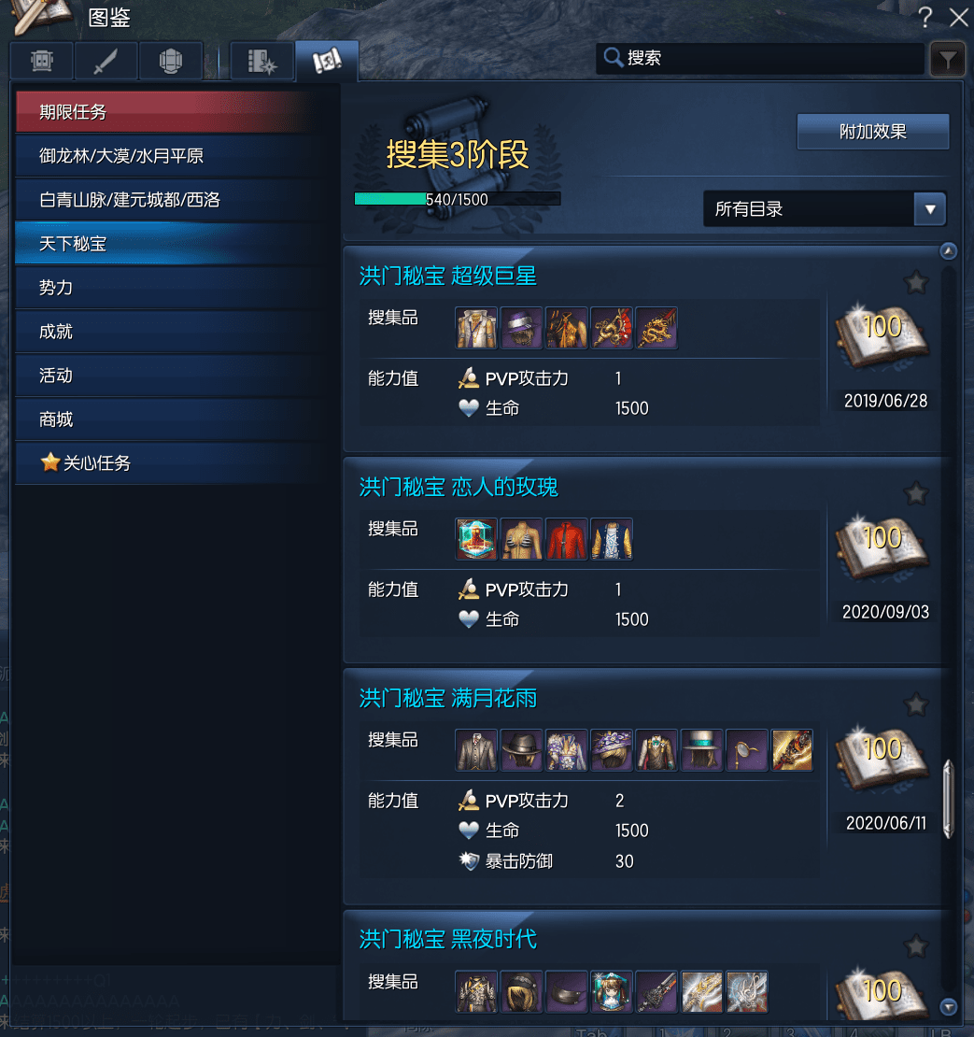Click the scroll down arrow of the list
The height and width of the screenshot is (1037, 974).
coord(948,1006)
